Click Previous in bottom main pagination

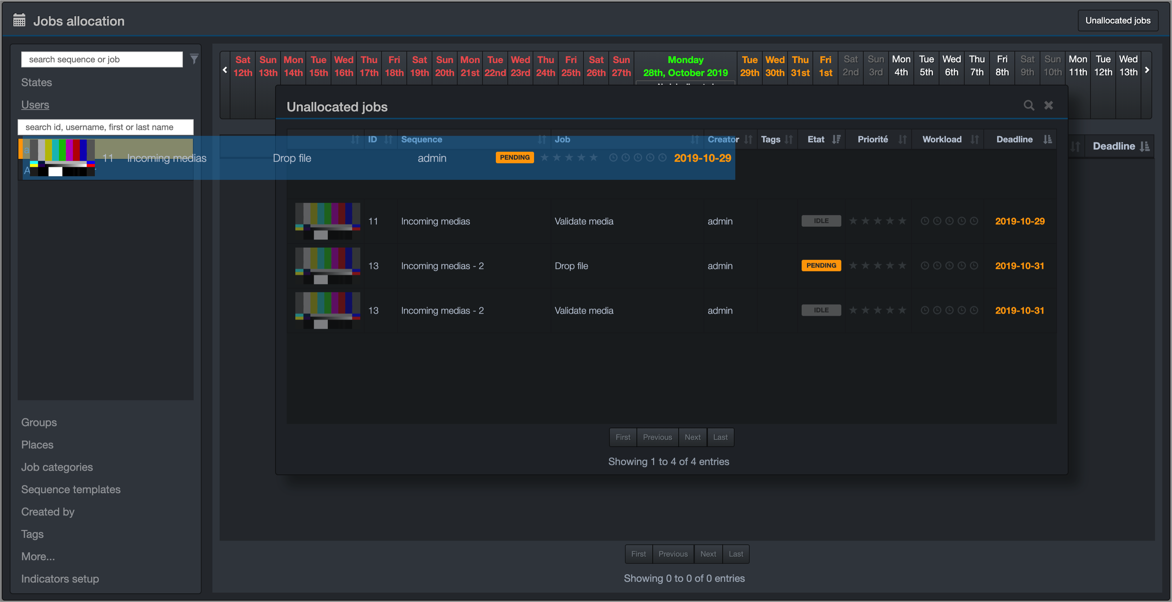673,554
